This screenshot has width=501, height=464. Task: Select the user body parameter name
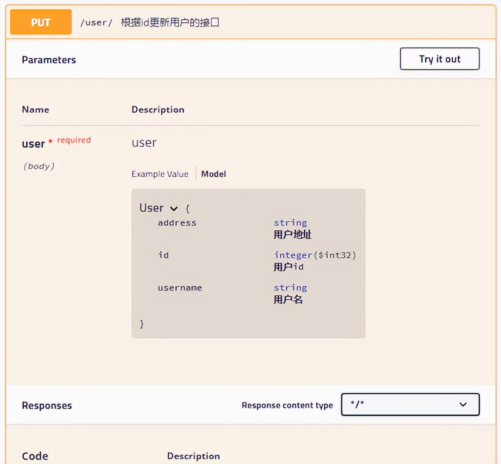point(32,144)
